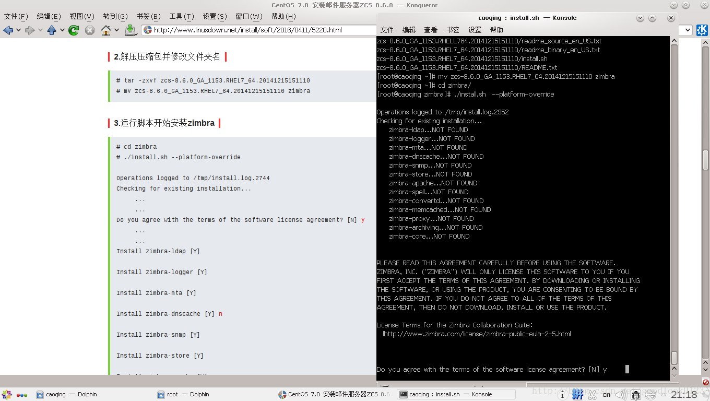Open the back history dropdown arrow
710x401 pixels.
[18, 30]
